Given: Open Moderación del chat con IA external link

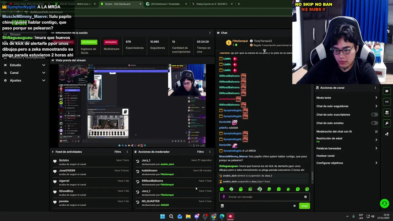Looking at the screenshot, I should [x=376, y=132].
